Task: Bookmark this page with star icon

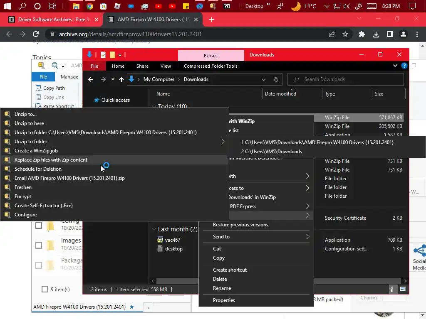Action: [x=345, y=34]
